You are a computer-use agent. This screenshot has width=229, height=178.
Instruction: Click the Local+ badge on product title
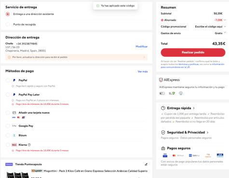[x=37, y=171]
